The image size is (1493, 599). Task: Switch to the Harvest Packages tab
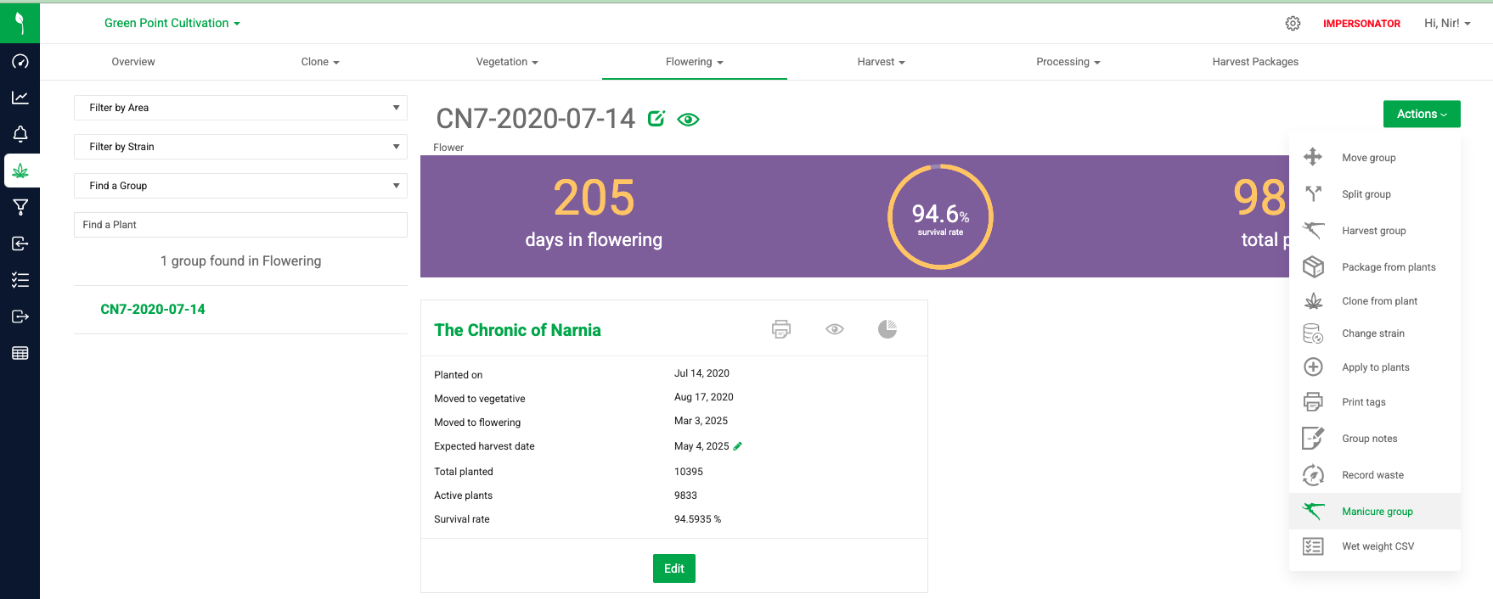point(1254,62)
